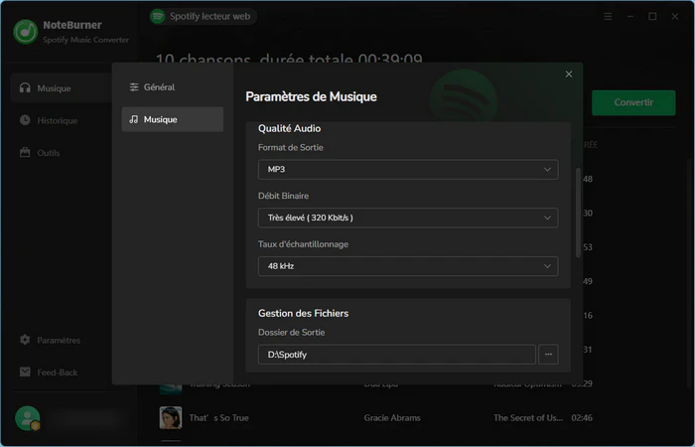Open the Débit Binaire dropdown
Screen dimensions: 695x447
(x=408, y=218)
